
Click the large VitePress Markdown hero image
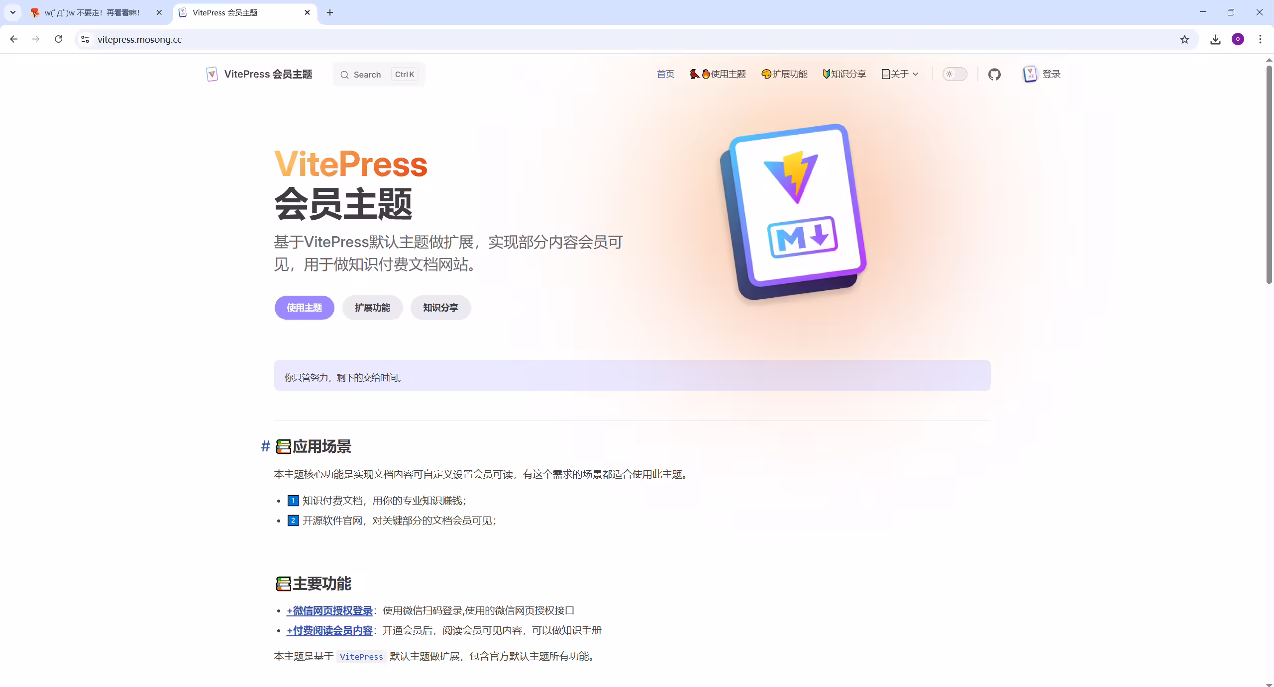(x=793, y=212)
